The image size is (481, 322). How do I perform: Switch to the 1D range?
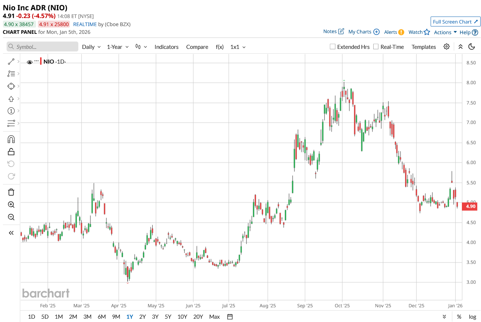coord(32,316)
